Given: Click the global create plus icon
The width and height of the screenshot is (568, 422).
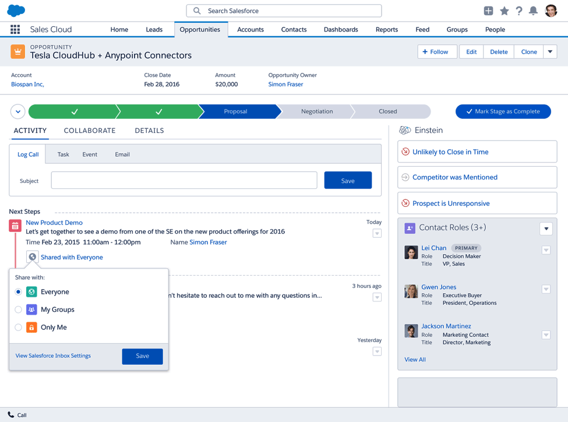Looking at the screenshot, I should (488, 11).
